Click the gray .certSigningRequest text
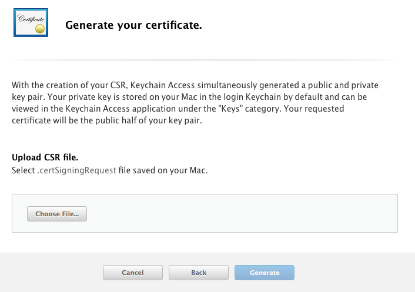 pos(77,170)
